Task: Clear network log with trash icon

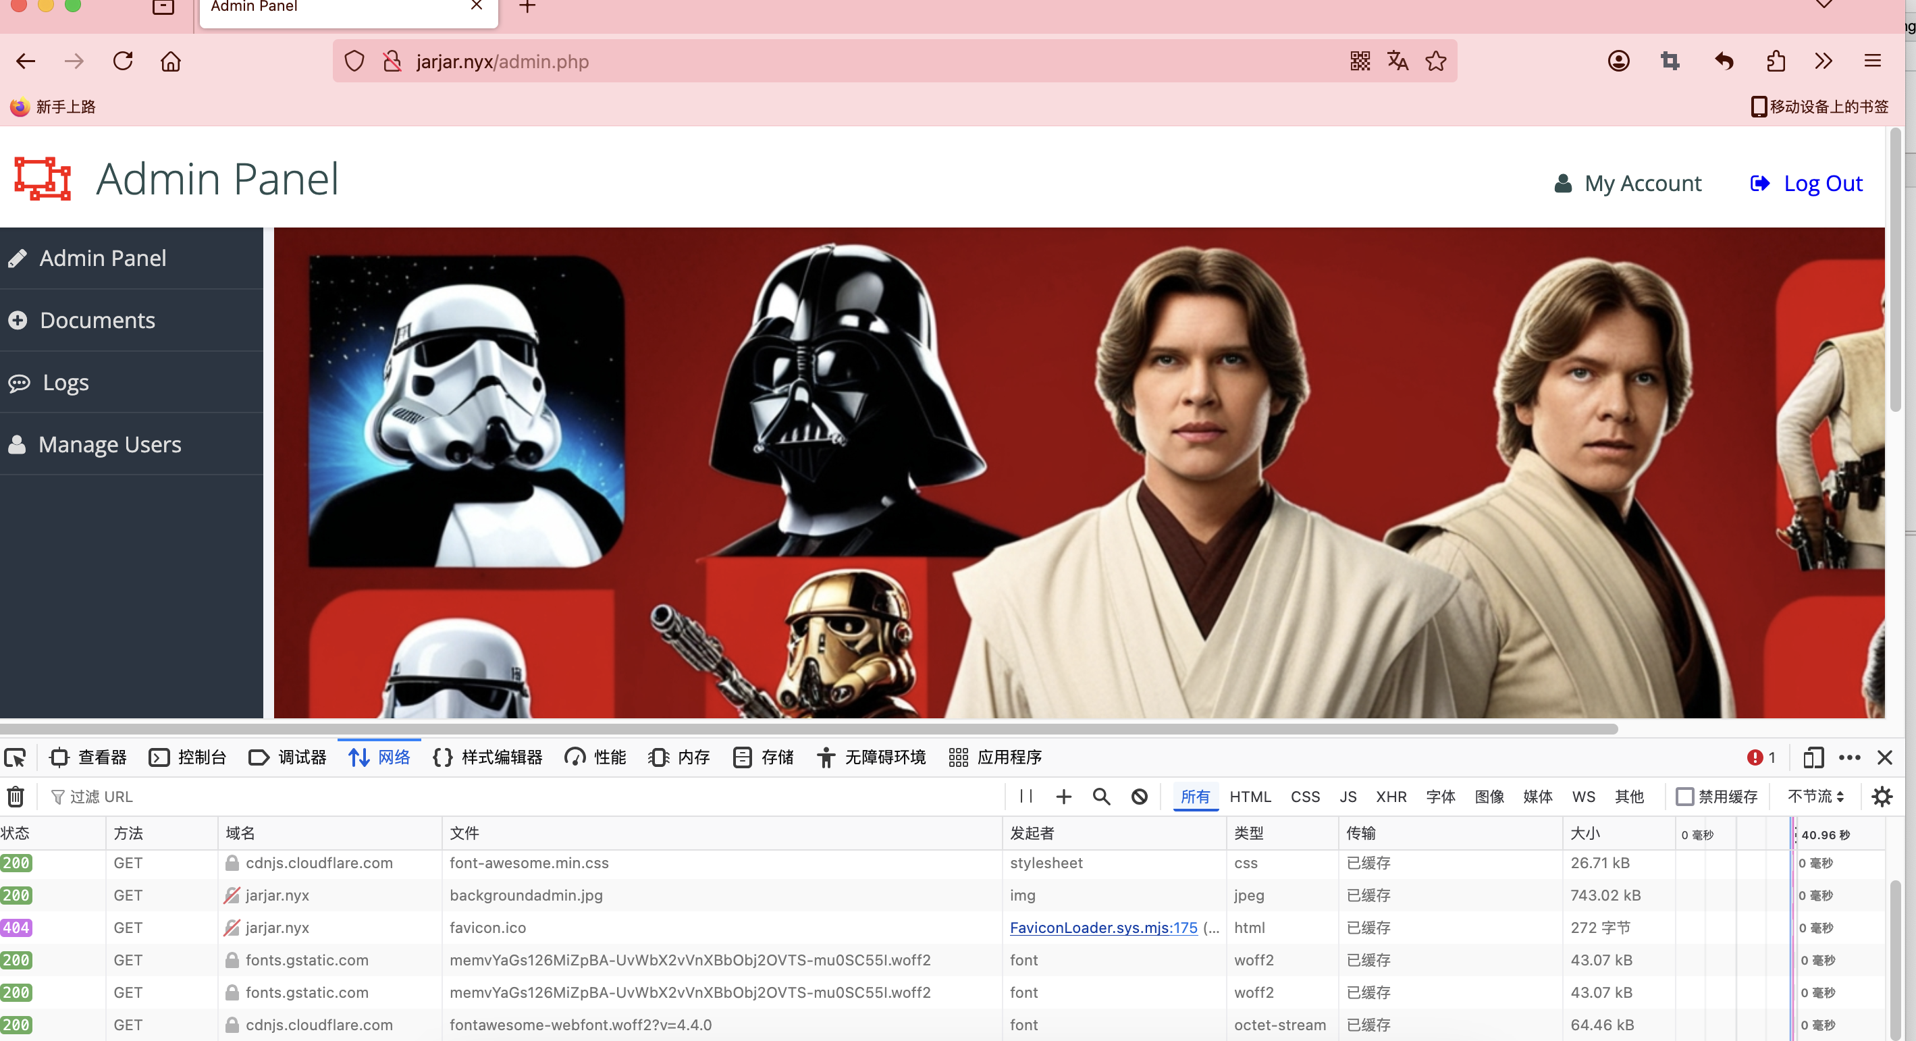Action: [15, 797]
